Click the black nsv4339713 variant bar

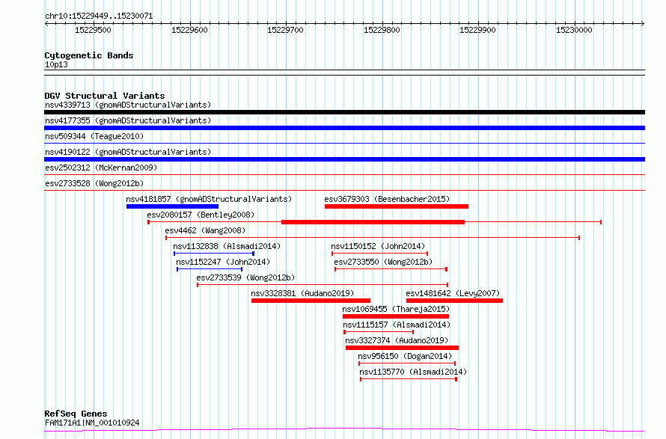pos(344,112)
